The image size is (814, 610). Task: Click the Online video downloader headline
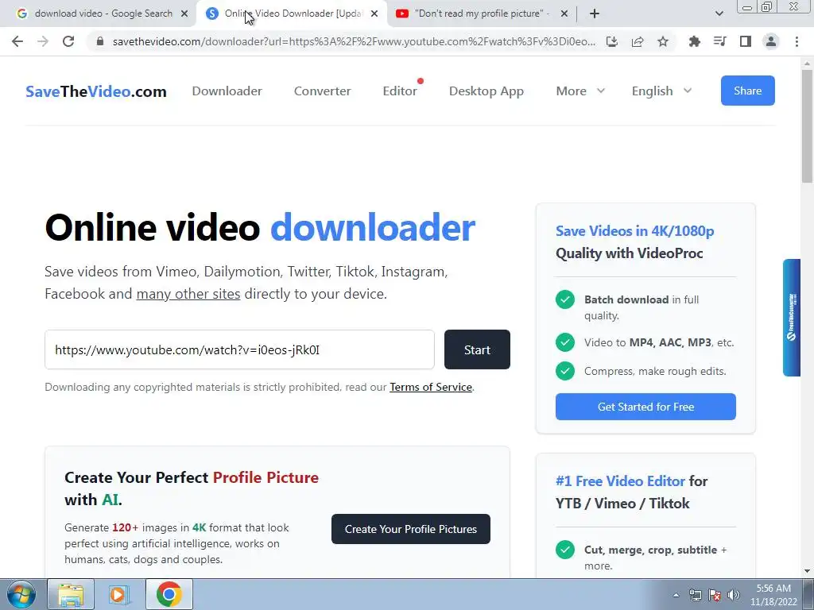(260, 227)
